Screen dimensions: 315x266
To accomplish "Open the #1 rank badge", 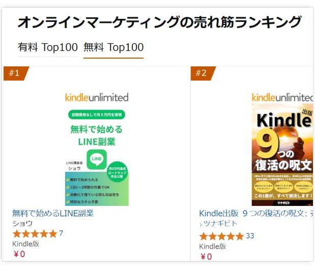I will tap(16, 73).
